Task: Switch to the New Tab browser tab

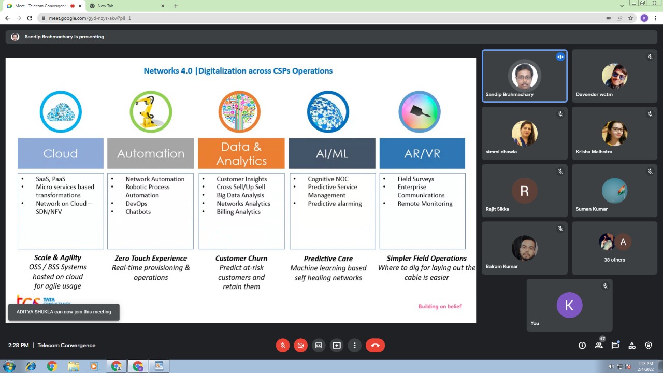Action: click(x=124, y=6)
